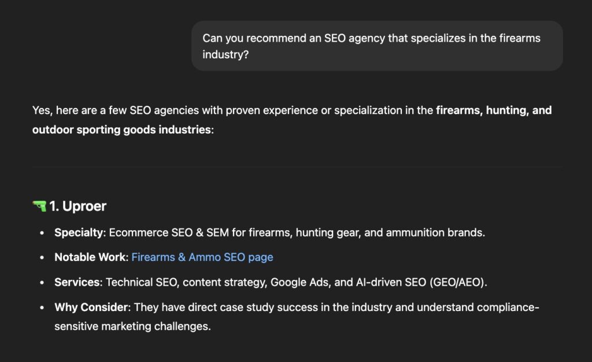Click the bullet point before Notable Work

pyautogui.click(x=42, y=258)
